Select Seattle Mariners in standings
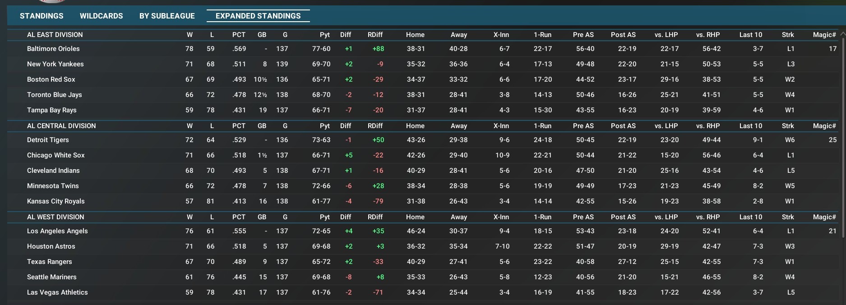Viewport: 846px width, 305px height. click(x=52, y=277)
